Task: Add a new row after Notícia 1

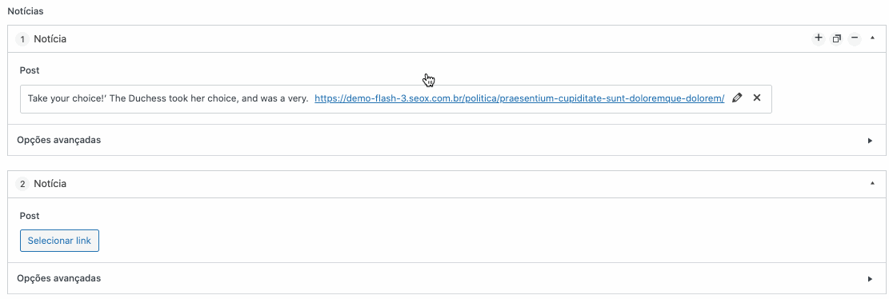Action: click(x=818, y=38)
